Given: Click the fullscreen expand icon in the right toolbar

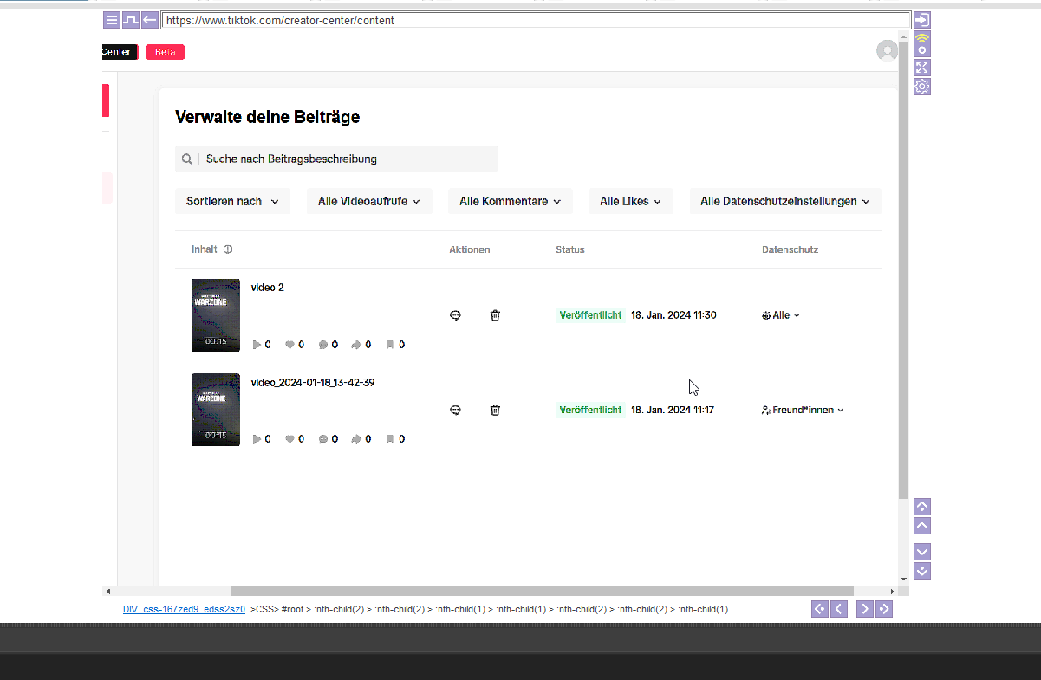Looking at the screenshot, I should pyautogui.click(x=922, y=68).
